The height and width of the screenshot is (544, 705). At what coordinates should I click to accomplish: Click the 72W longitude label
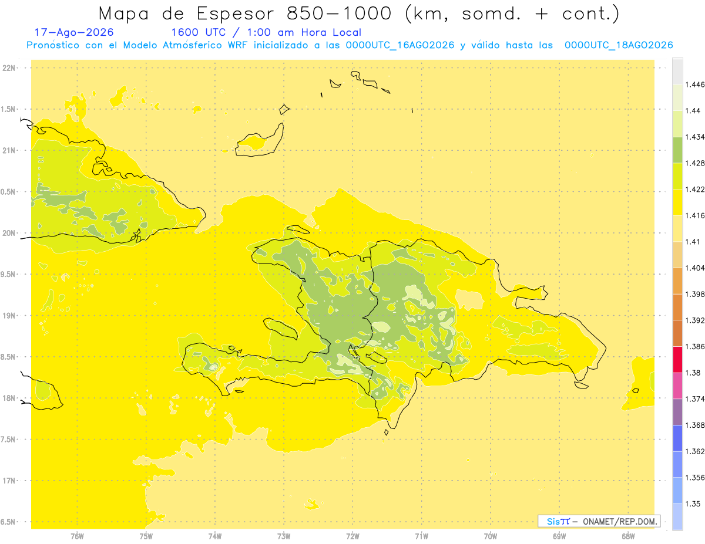click(353, 536)
